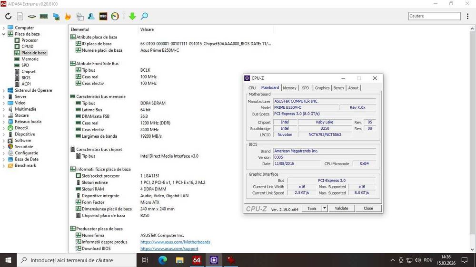Click the ROU language indicator
The image size is (476, 267).
tap(428, 260)
